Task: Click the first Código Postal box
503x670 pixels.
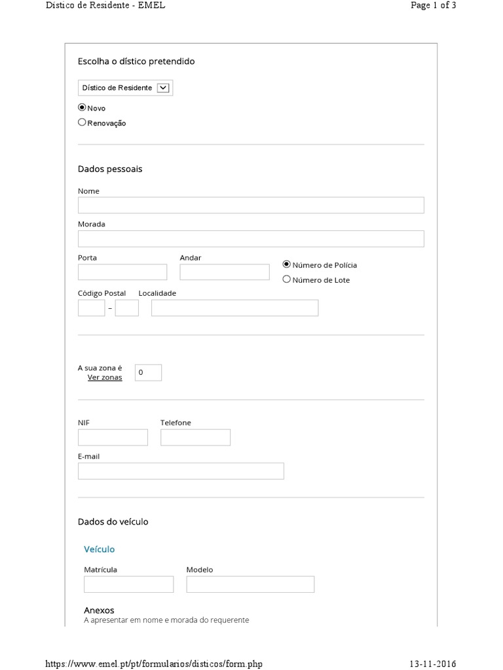Action: click(92, 308)
